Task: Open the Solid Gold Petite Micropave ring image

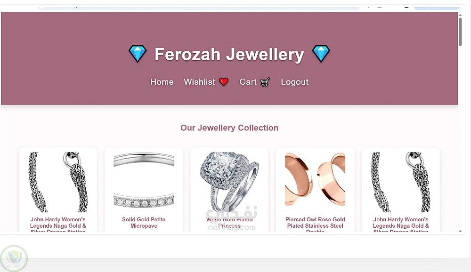Action: click(x=144, y=182)
